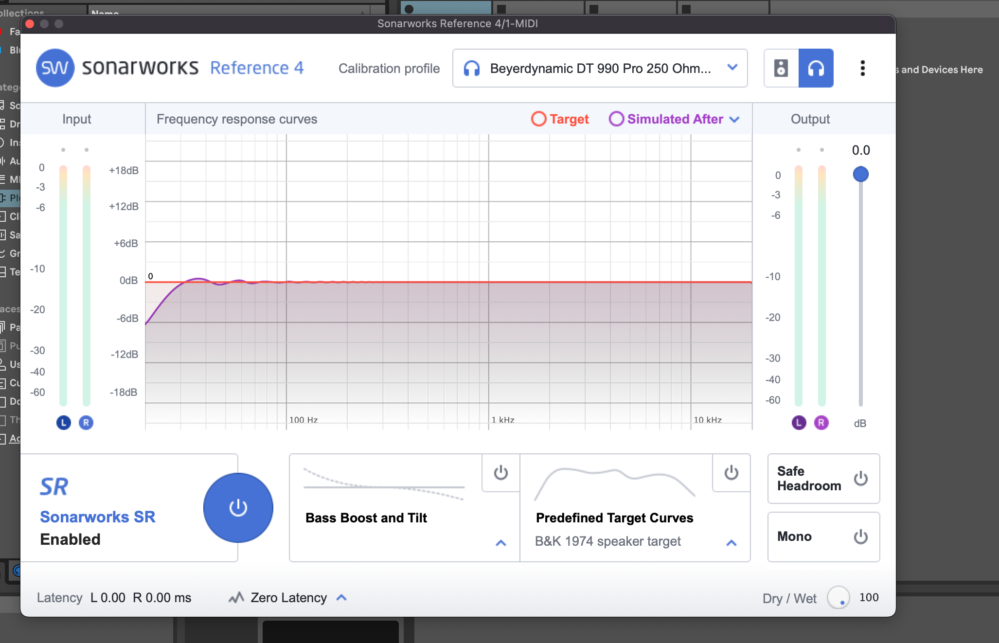Close the Sonarworks plugin window

30,24
